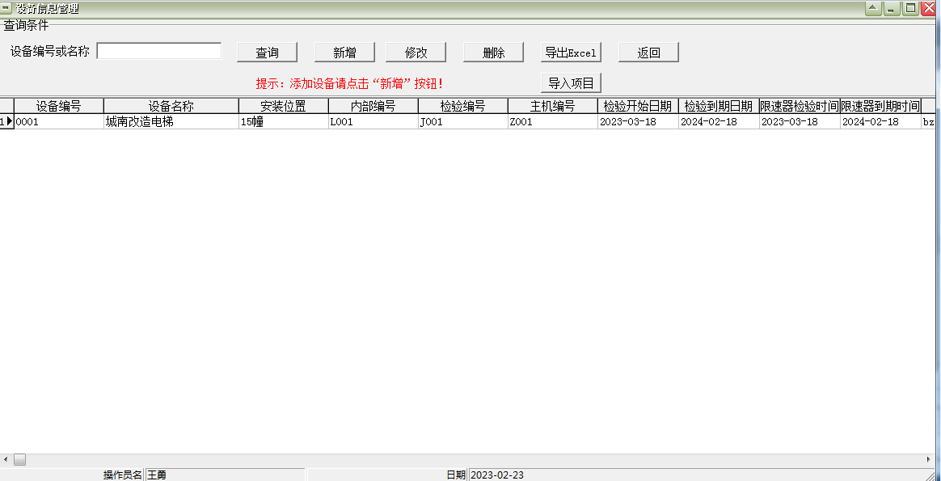Select the L001 internal number cell
The image size is (941, 481).
pos(373,121)
